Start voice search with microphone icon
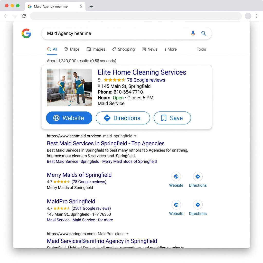This screenshot has height=263, width=263. point(193,33)
